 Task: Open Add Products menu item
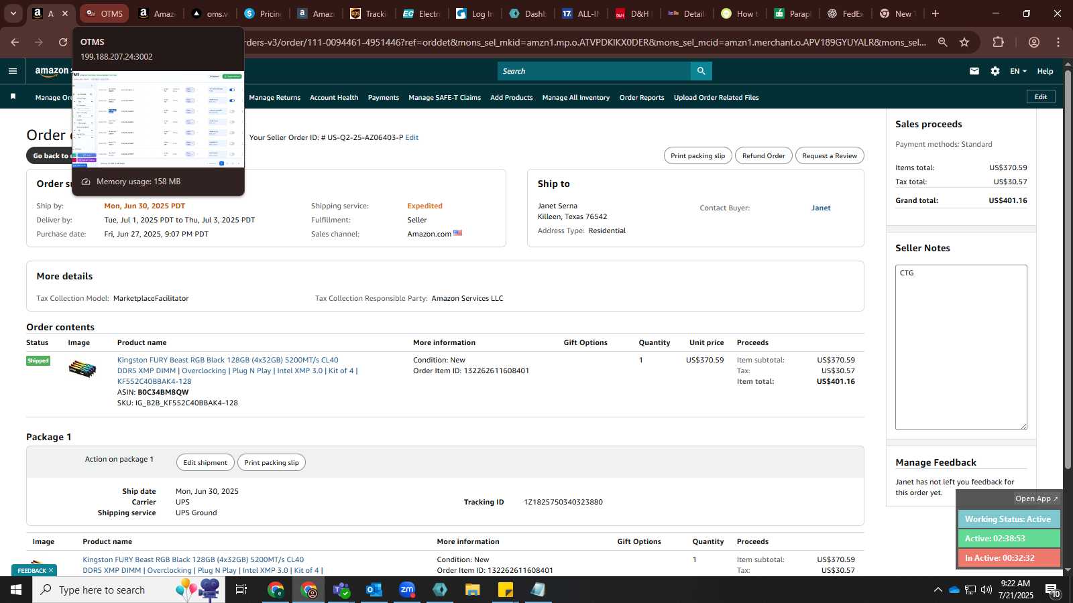click(x=512, y=97)
